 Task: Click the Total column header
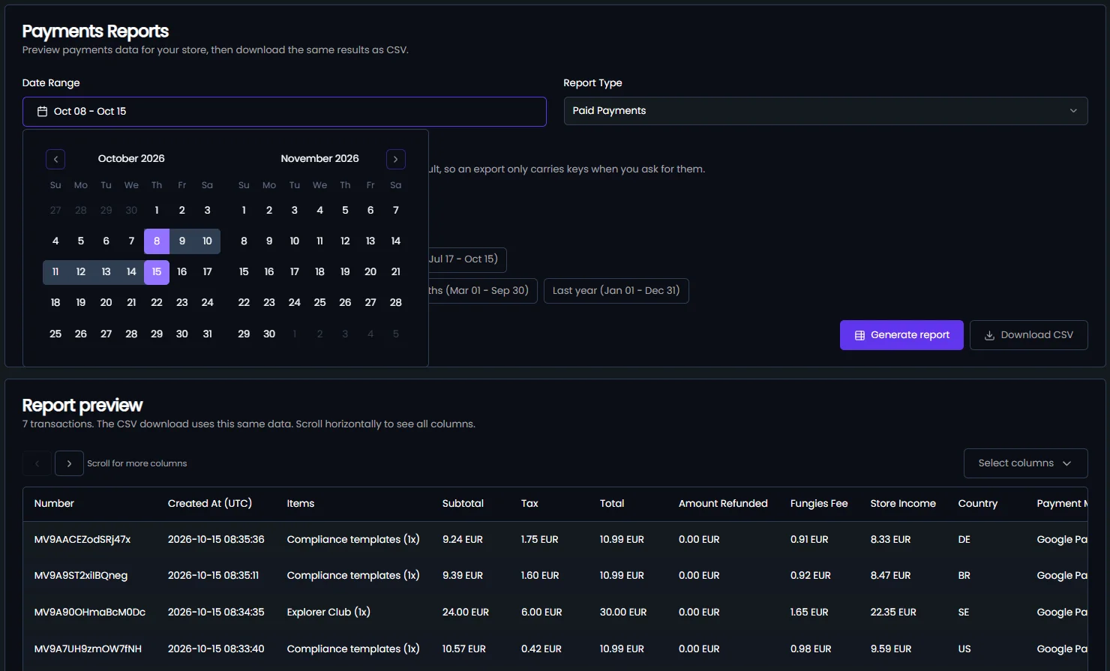tap(612, 504)
